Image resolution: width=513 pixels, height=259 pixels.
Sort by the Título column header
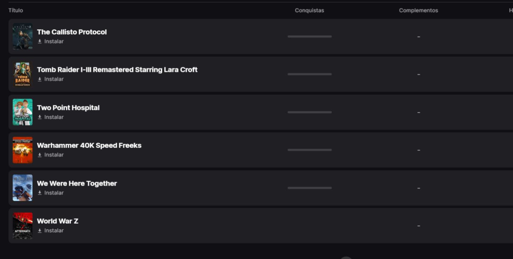point(16,10)
